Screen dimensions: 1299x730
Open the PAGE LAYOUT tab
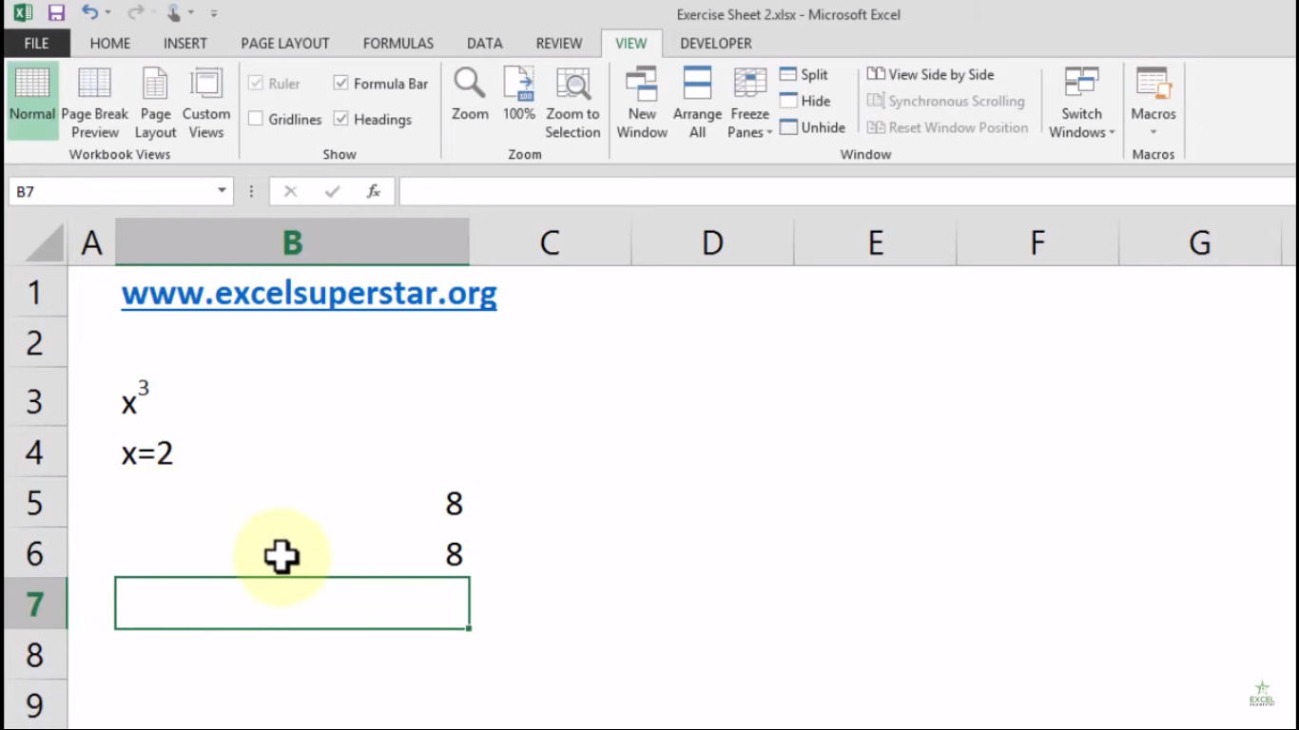click(285, 43)
